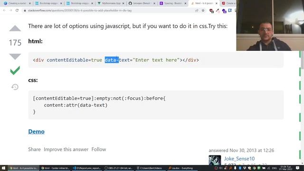Click the highlighted data- text in code
Image resolution: width=304 pixels, height=171 pixels.
112,60
